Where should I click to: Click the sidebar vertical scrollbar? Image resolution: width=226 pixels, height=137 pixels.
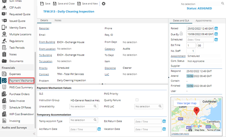(35, 90)
